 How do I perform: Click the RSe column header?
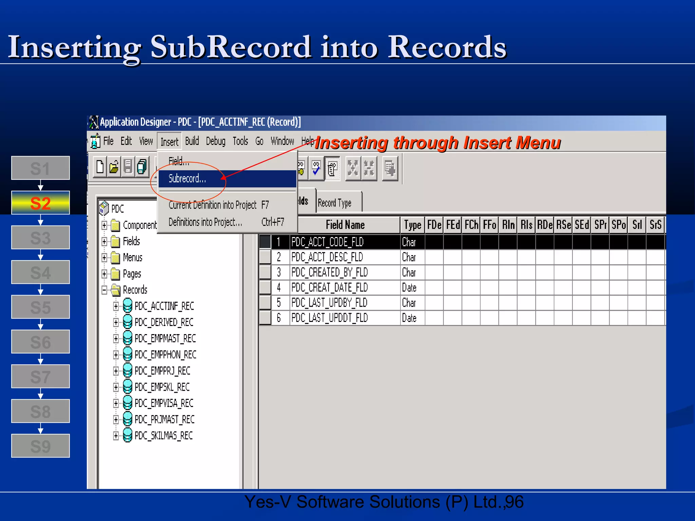pyautogui.click(x=563, y=225)
